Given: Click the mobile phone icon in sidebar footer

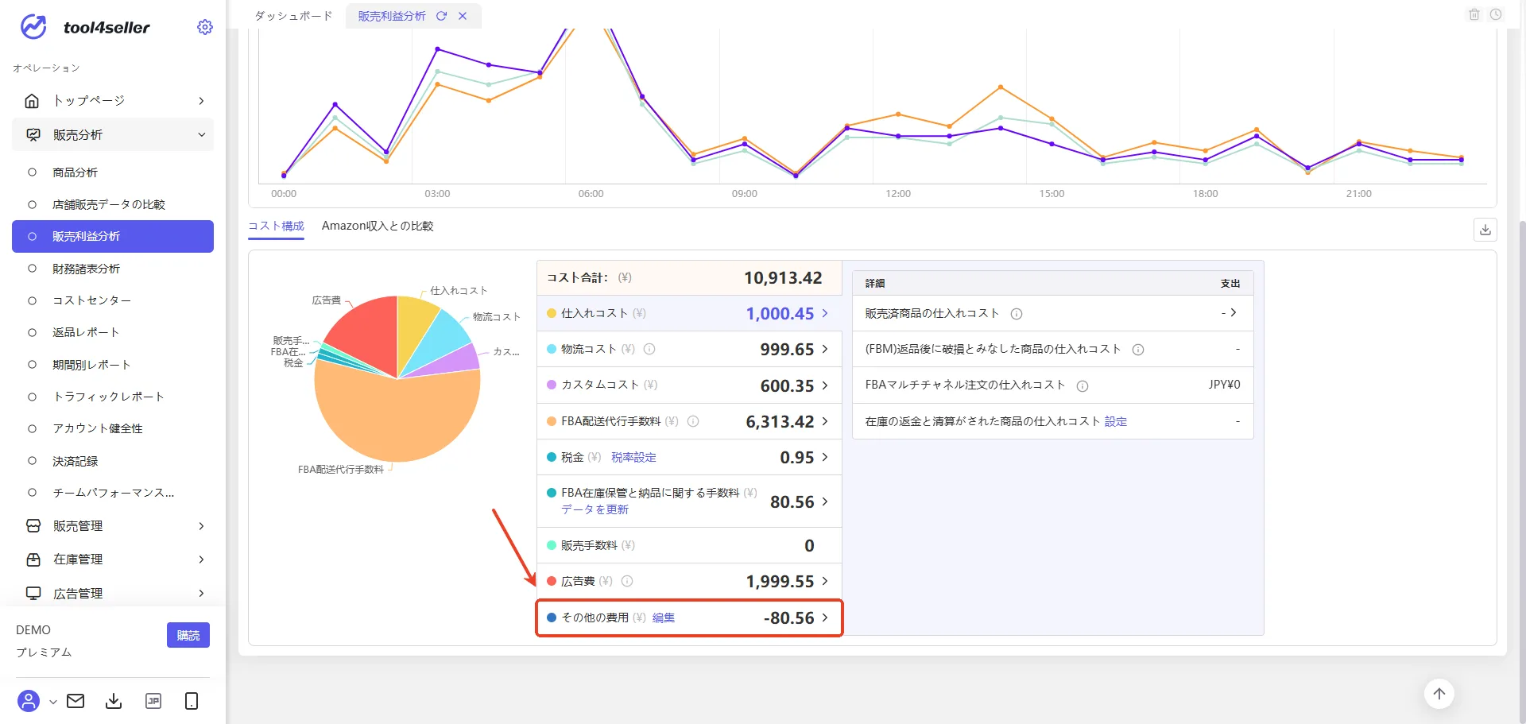Looking at the screenshot, I should [192, 701].
